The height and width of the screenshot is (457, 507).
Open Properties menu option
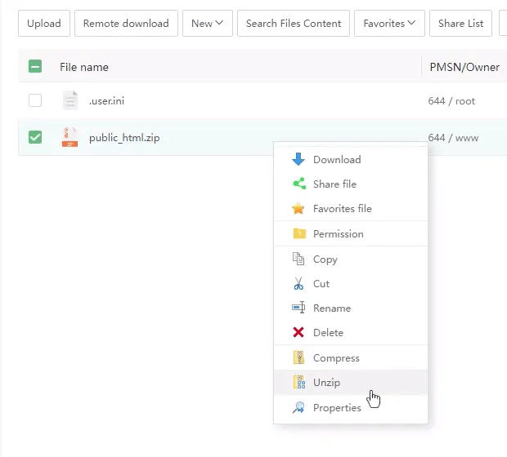(x=351, y=407)
